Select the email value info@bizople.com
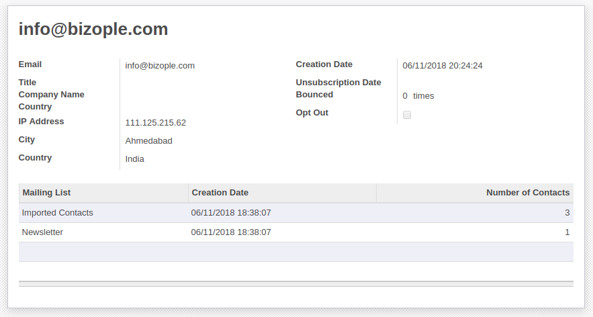Screen dimensions: 593x317 pos(160,65)
